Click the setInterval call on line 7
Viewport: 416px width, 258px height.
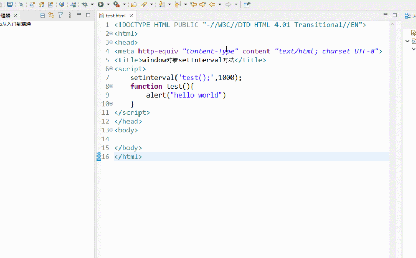click(x=186, y=78)
